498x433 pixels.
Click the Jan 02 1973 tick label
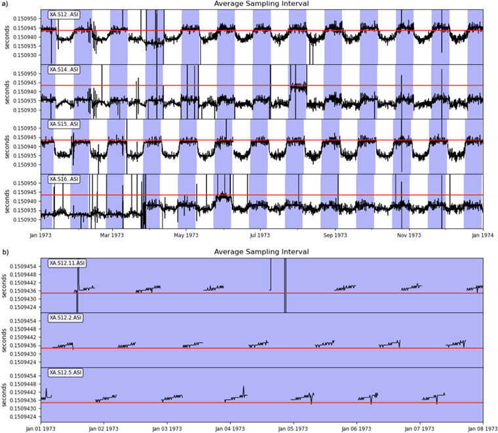(104, 429)
